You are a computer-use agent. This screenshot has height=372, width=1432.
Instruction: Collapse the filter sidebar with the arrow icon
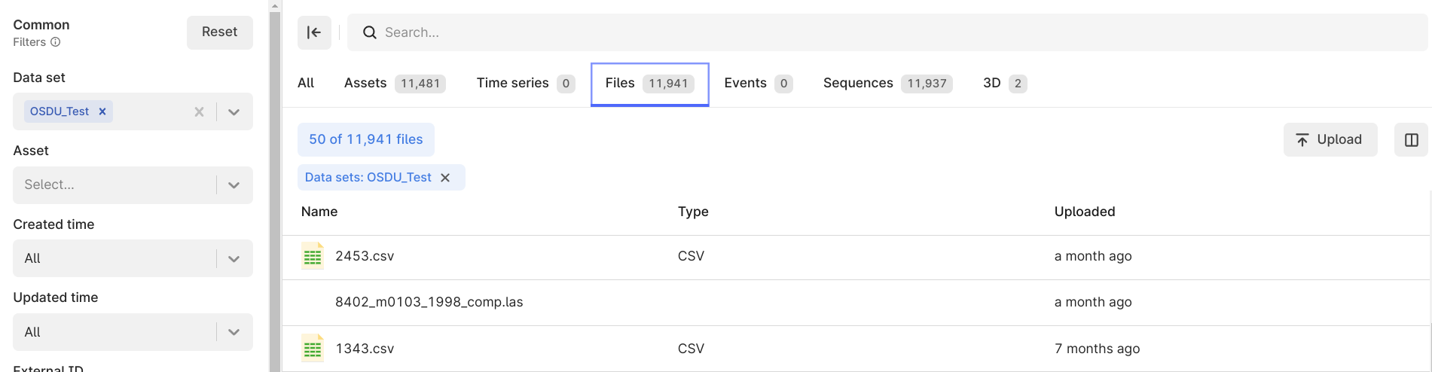[x=314, y=32]
